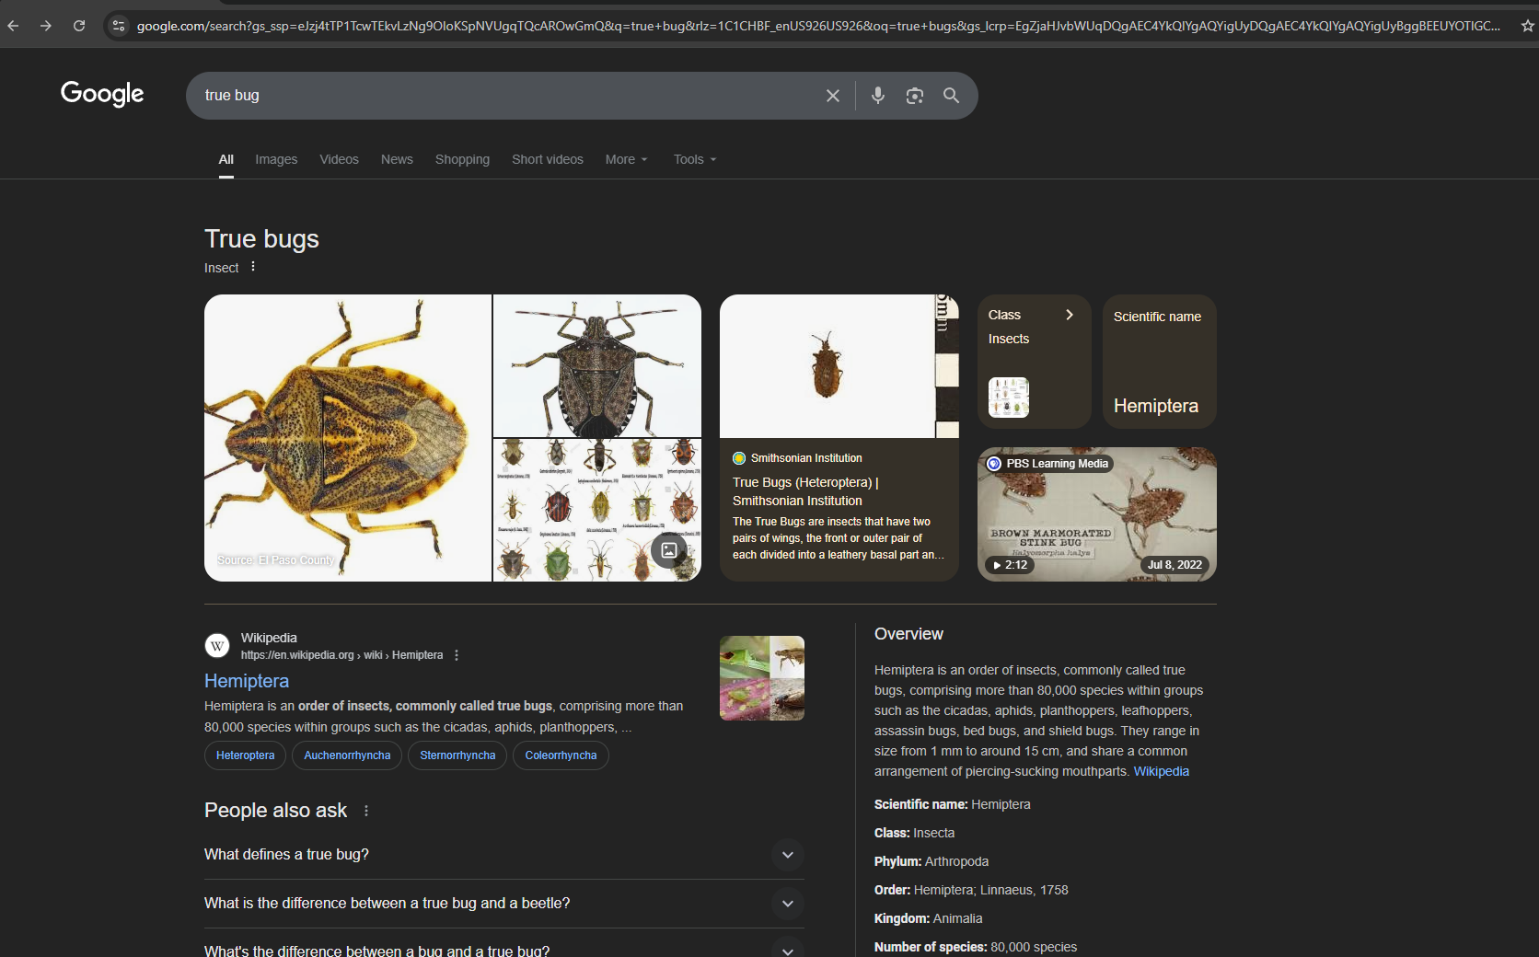Start voice search with the microphone icon
The image size is (1539, 957).
pos(878,95)
